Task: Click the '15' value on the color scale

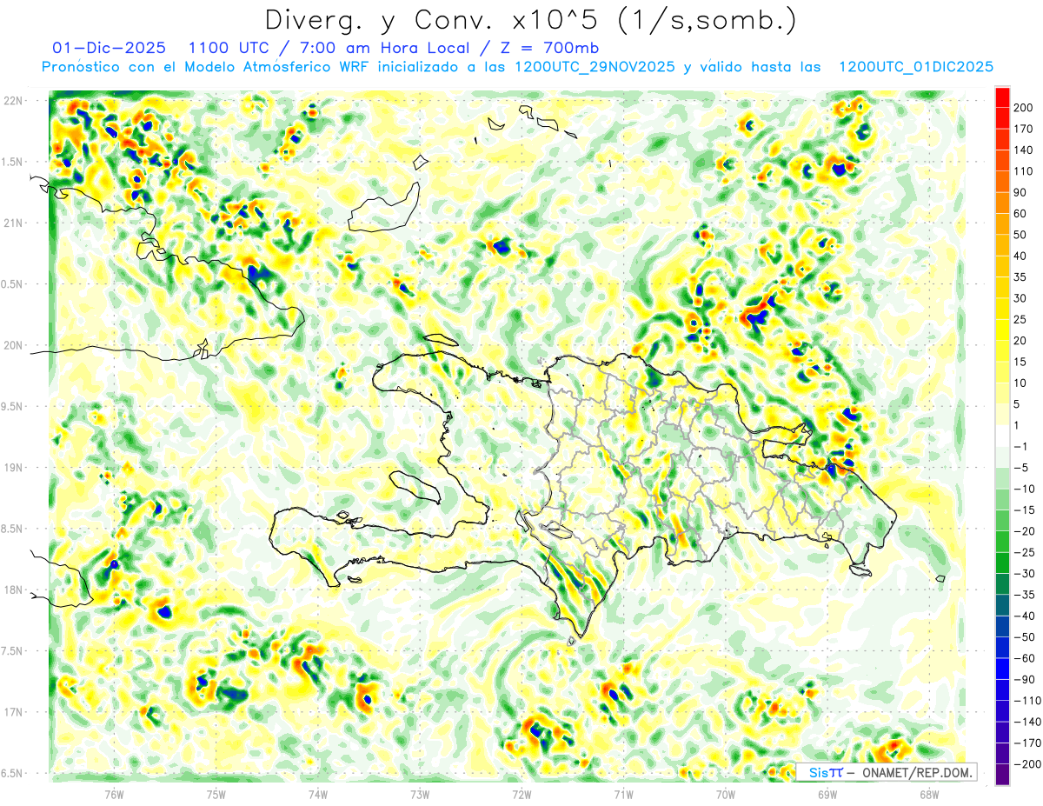Action: tap(1020, 362)
